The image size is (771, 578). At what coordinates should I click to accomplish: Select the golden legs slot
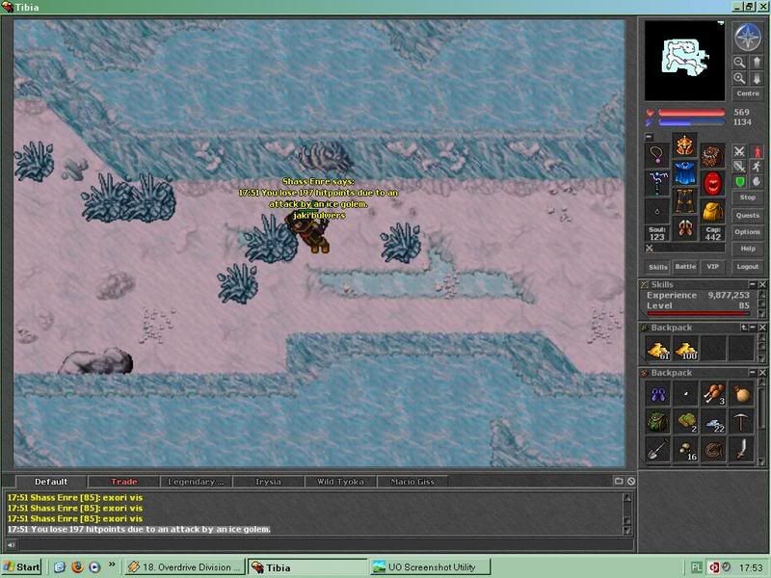click(685, 201)
